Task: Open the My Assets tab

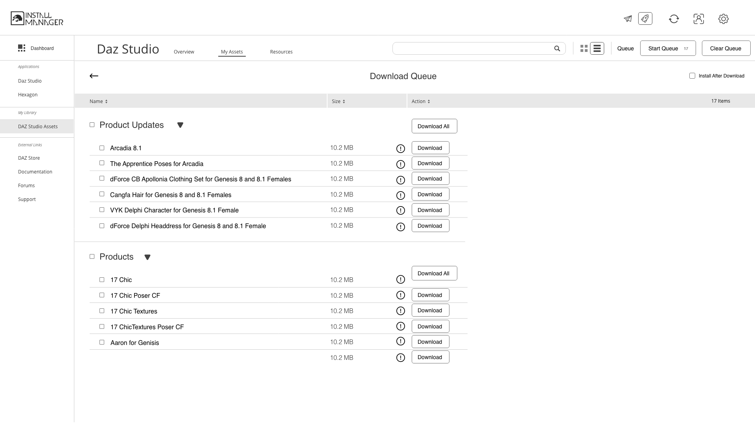Action: point(232,52)
